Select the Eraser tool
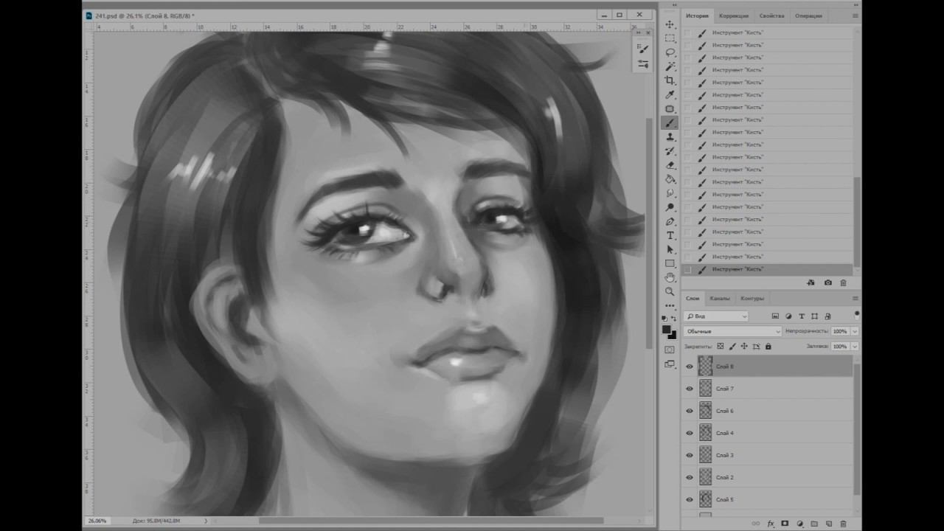Image resolution: width=944 pixels, height=531 pixels. coord(670,165)
